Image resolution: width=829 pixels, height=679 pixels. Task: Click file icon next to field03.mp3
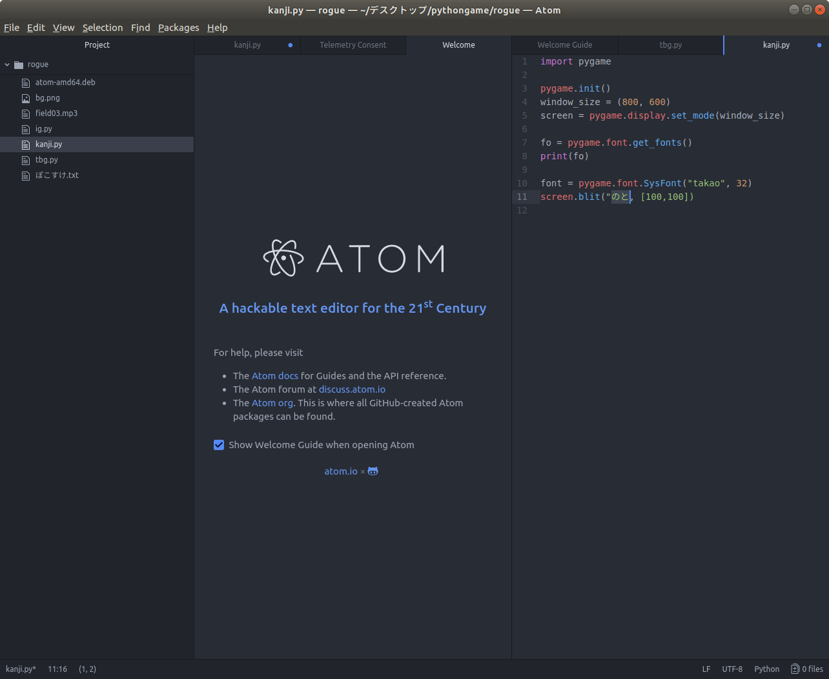coord(26,113)
